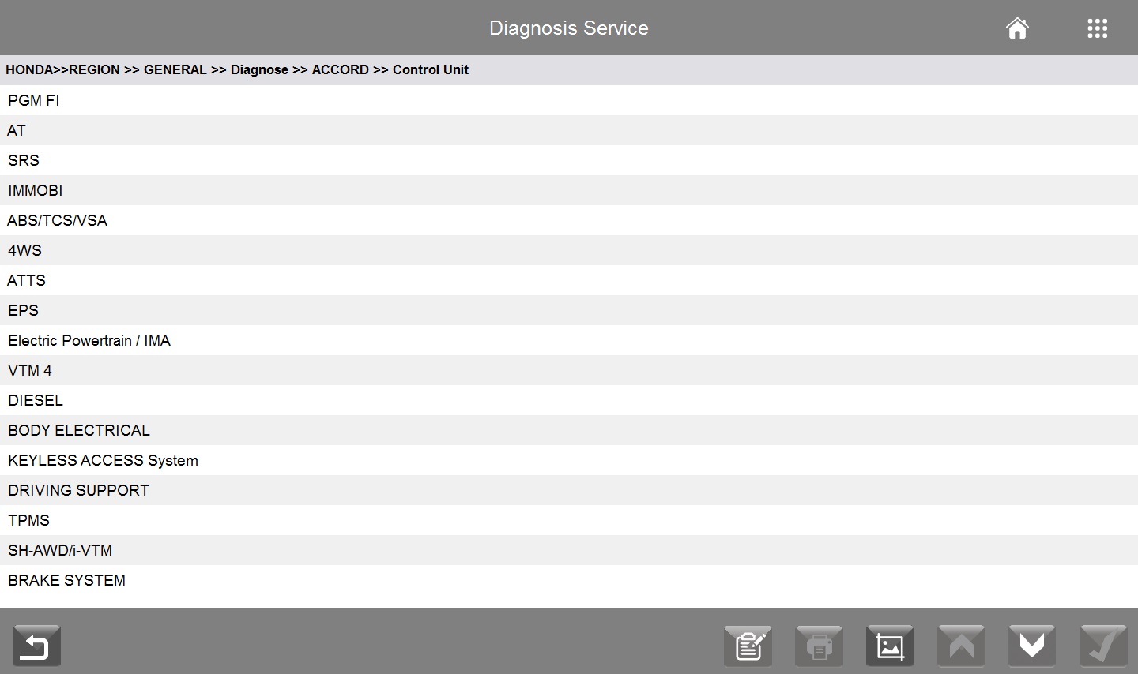Image resolution: width=1138 pixels, height=674 pixels.
Task: Open the EPS control unit
Action: (569, 310)
